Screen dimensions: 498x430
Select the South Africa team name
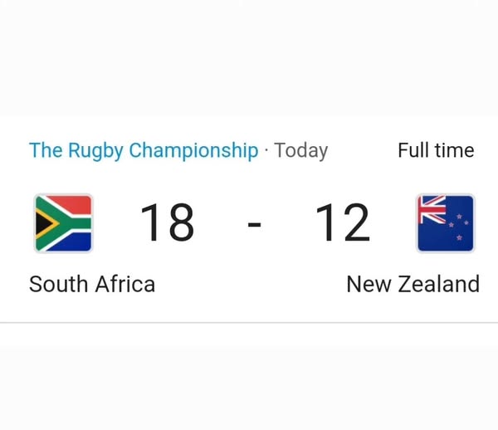click(92, 284)
